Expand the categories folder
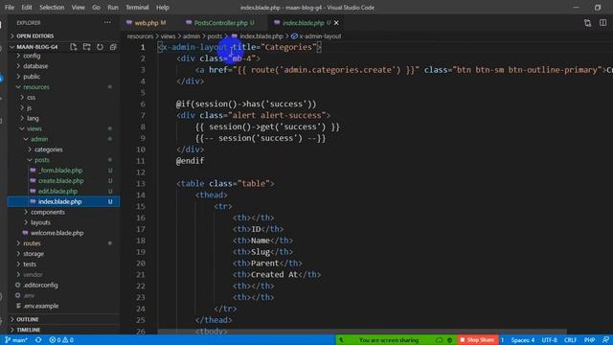Screen dimensions: 613x345 click(48, 149)
